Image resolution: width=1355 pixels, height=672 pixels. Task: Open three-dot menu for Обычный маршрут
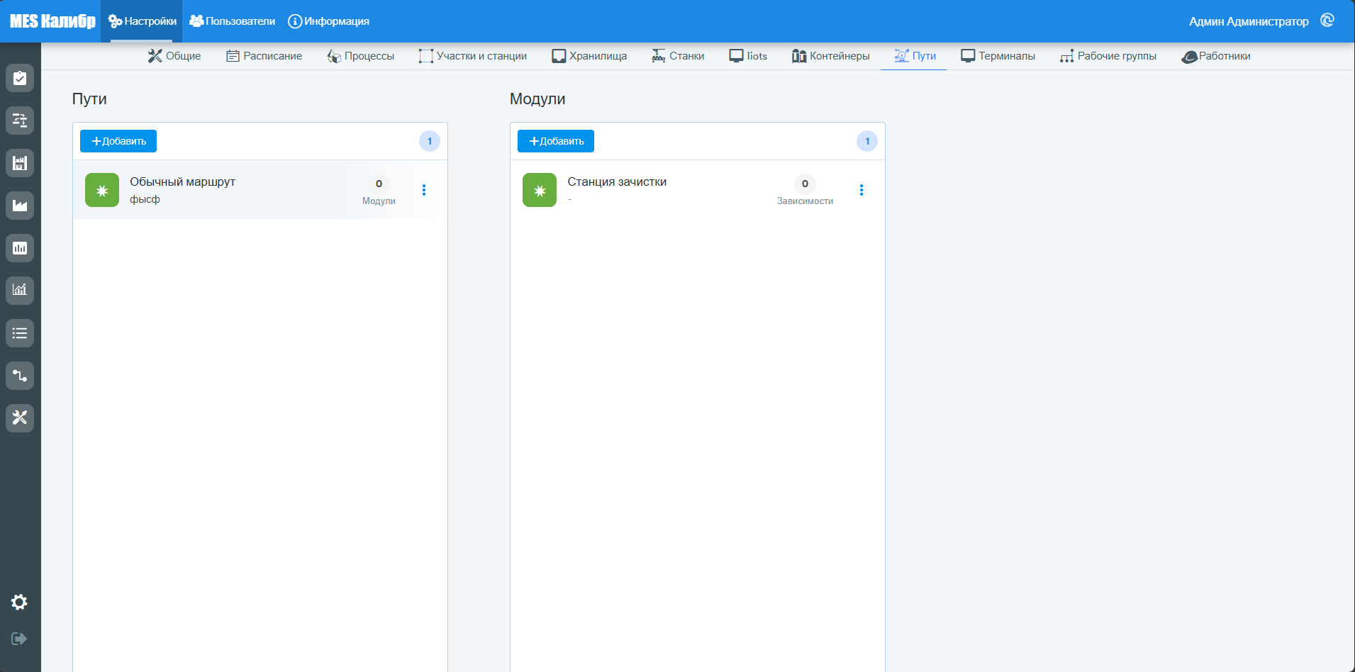424,190
